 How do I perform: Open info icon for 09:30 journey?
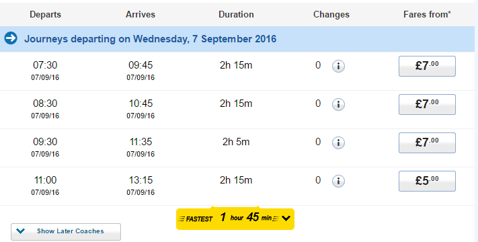338,143
